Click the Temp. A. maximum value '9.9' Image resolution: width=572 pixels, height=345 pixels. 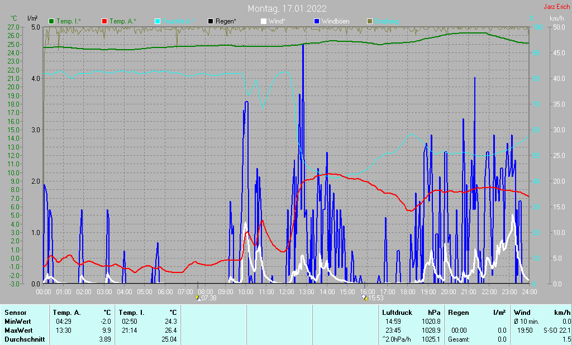[x=107, y=330]
